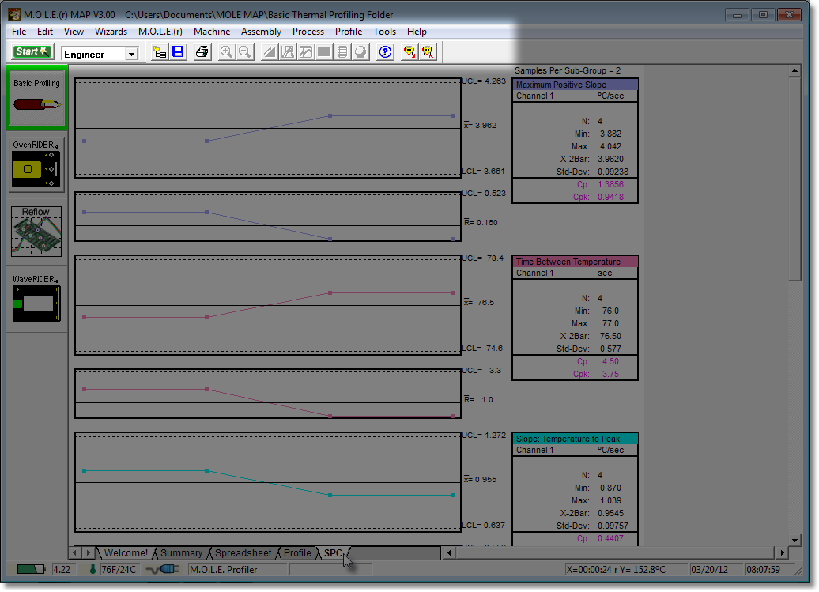Open the M.O.L.E.(r) menu
The height and width of the screenshot is (592, 819).
160,32
